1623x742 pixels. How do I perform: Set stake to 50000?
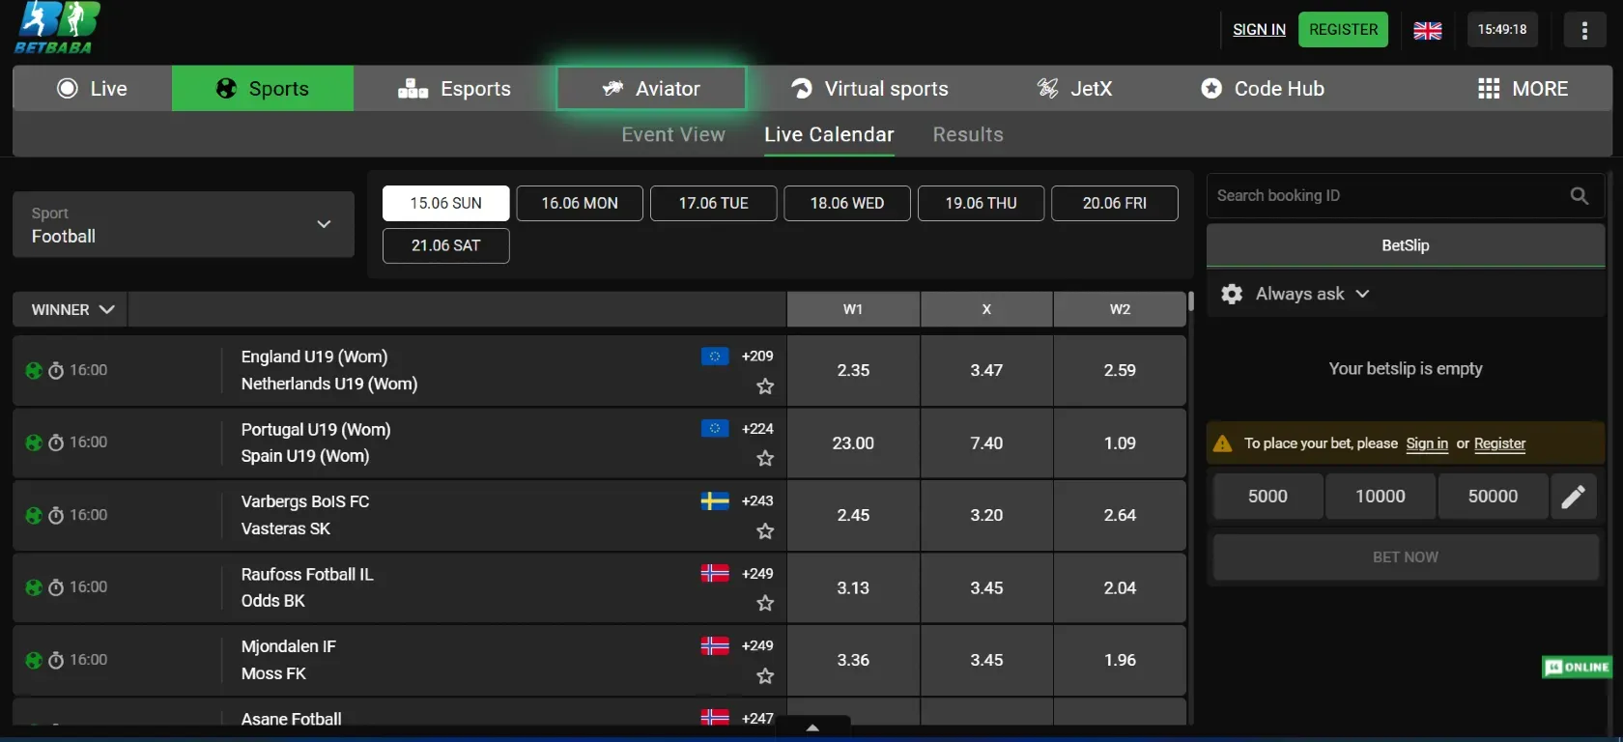pyautogui.click(x=1494, y=497)
